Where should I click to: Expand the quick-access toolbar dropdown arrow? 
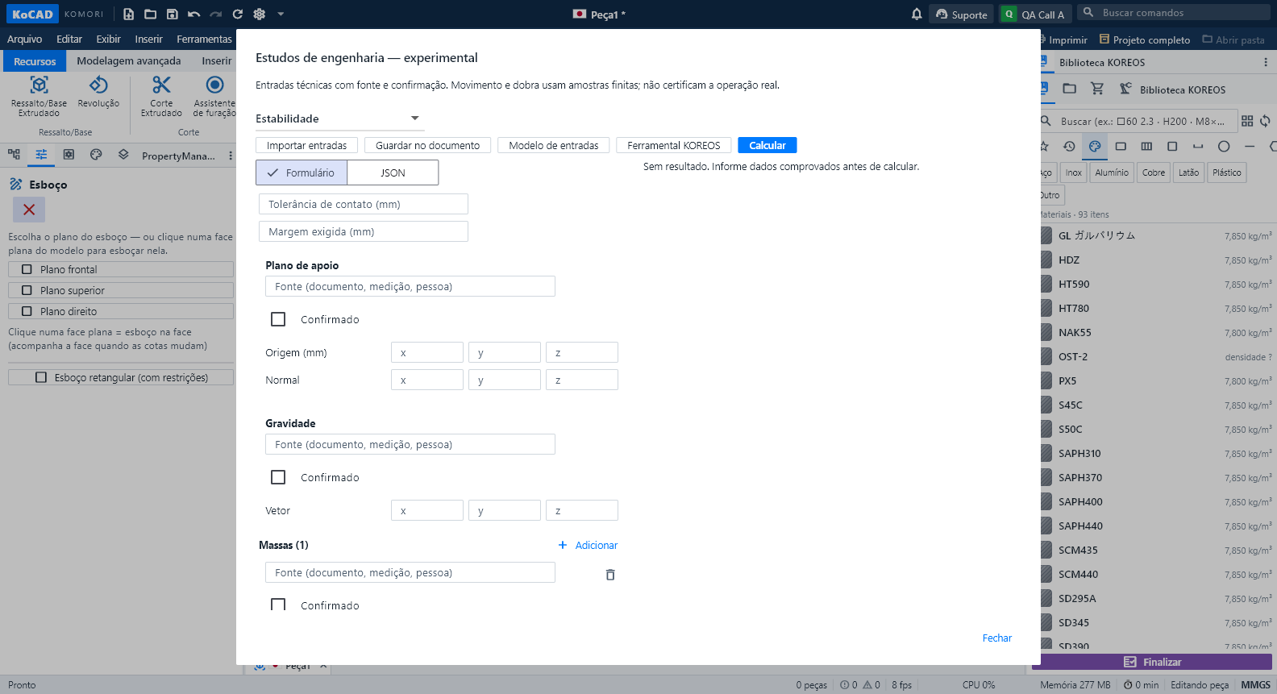[281, 14]
